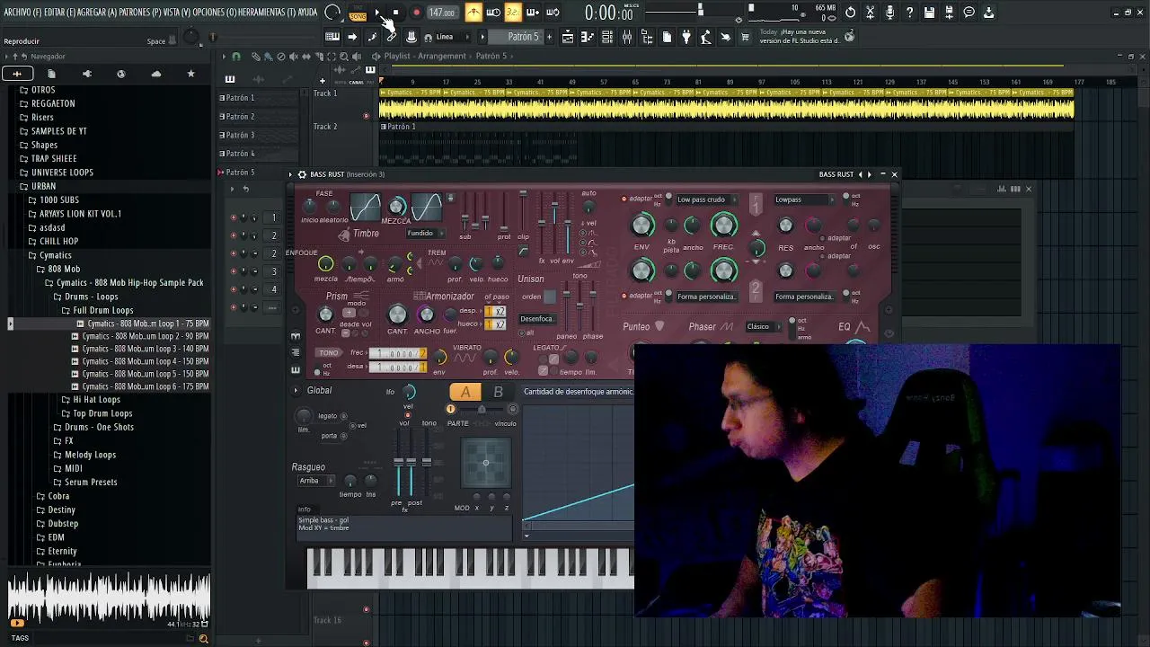Click the desp. x2 harmonizer button
Viewport: 1150px width, 647px height.
click(x=494, y=312)
